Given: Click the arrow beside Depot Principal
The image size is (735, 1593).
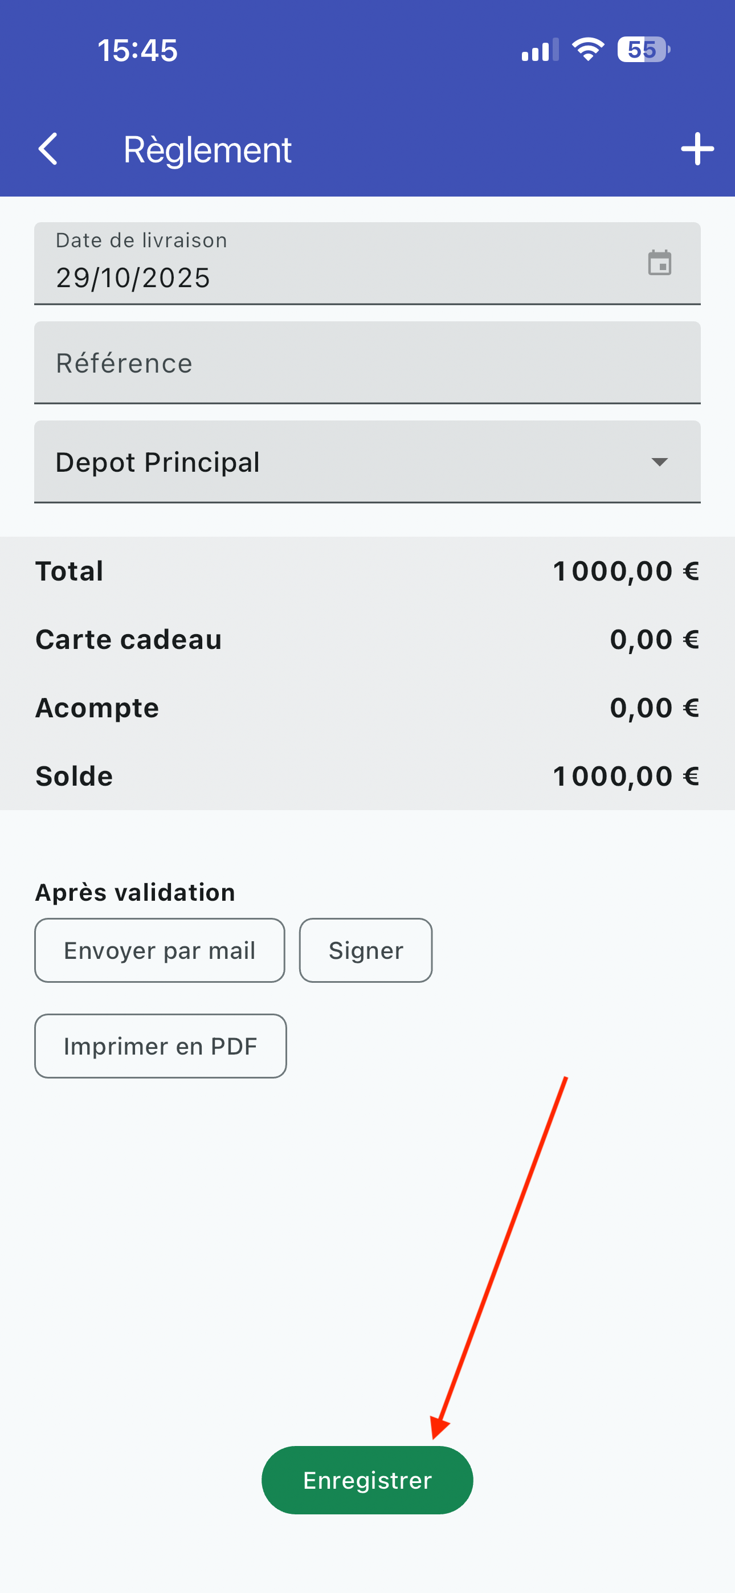Looking at the screenshot, I should tap(660, 462).
